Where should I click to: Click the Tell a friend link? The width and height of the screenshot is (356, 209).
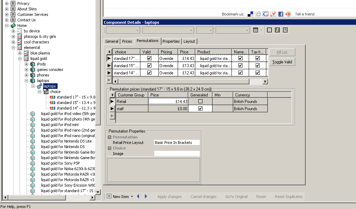(x=305, y=14)
